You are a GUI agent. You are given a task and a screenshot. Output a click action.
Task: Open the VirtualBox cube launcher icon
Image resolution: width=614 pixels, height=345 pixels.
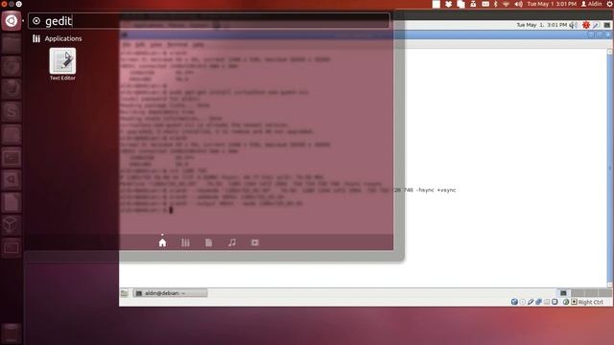(11, 225)
